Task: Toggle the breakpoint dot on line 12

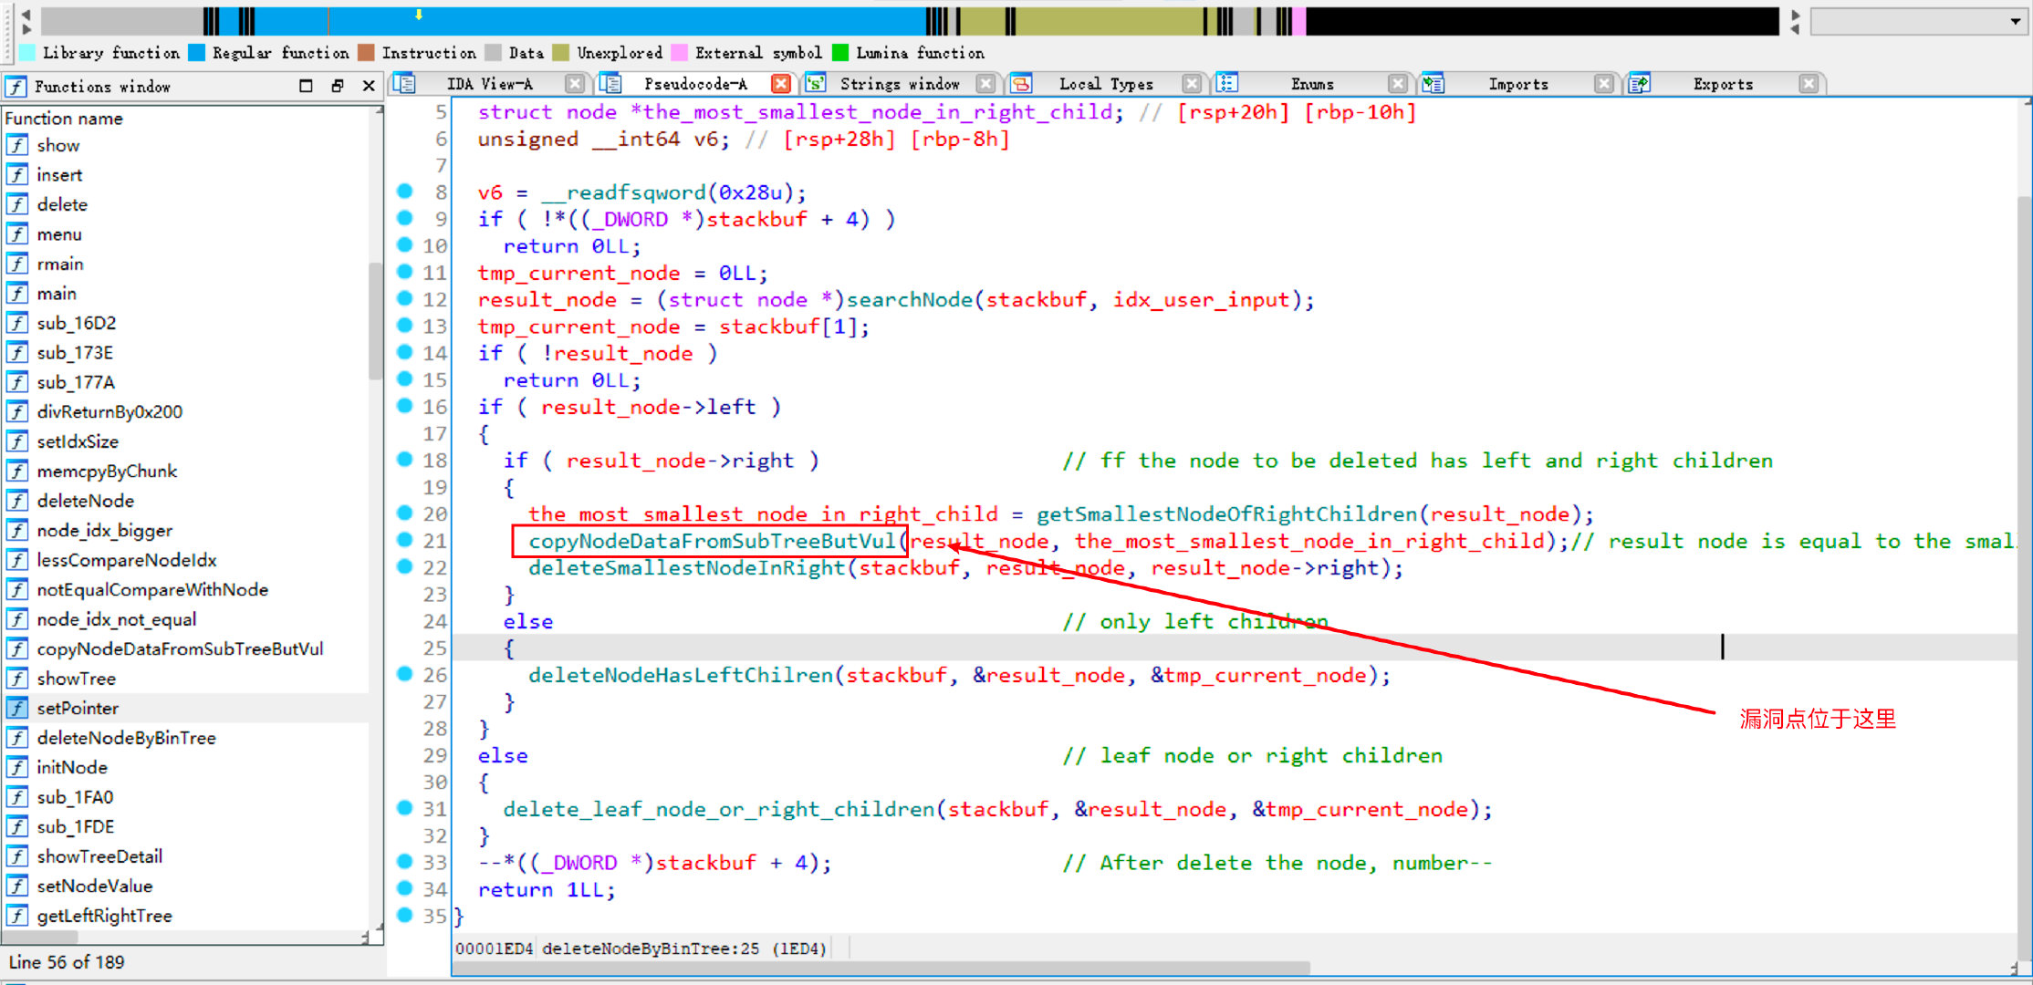Action: tap(405, 298)
